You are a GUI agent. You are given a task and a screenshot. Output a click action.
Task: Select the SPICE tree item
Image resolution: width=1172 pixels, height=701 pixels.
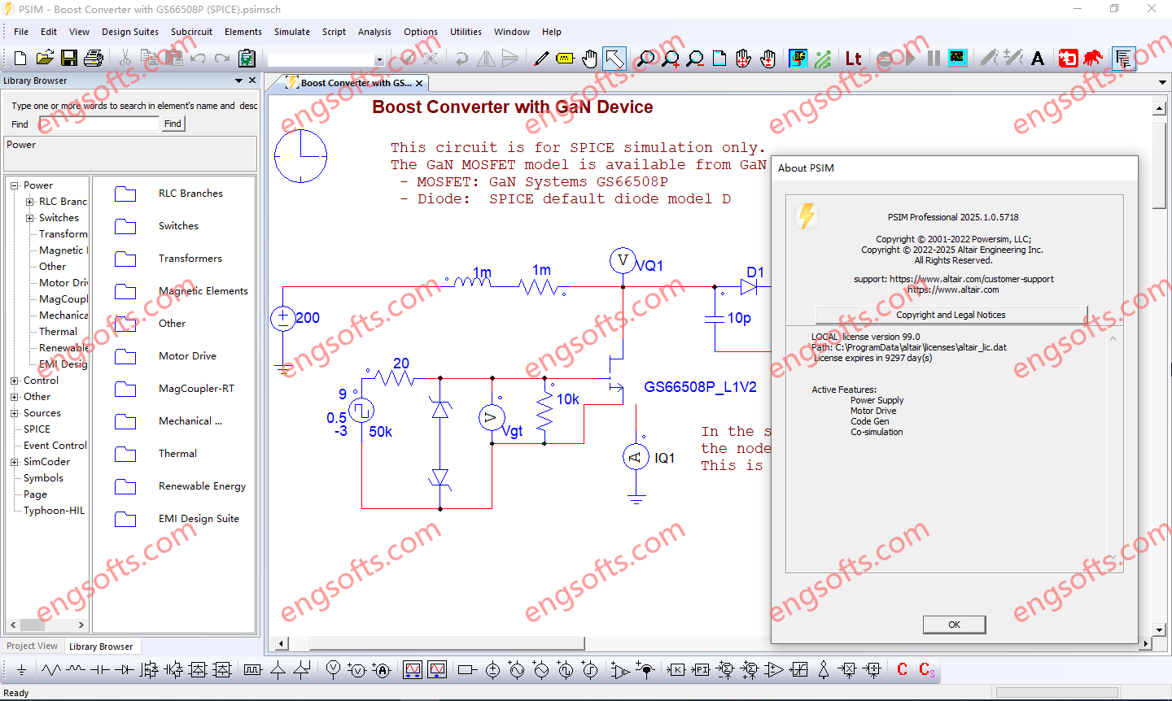(37, 429)
